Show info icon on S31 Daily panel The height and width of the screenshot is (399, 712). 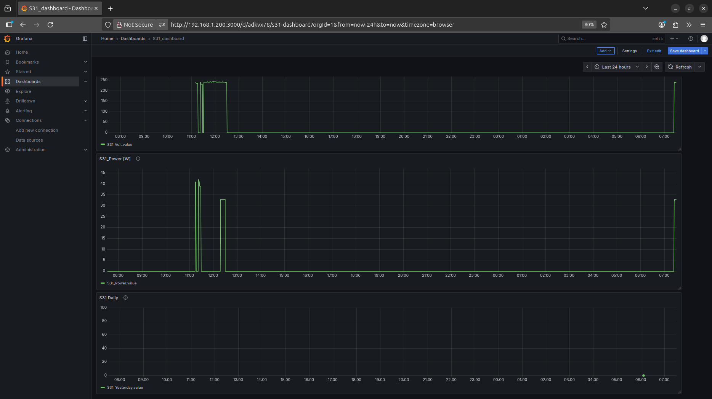tap(126, 298)
